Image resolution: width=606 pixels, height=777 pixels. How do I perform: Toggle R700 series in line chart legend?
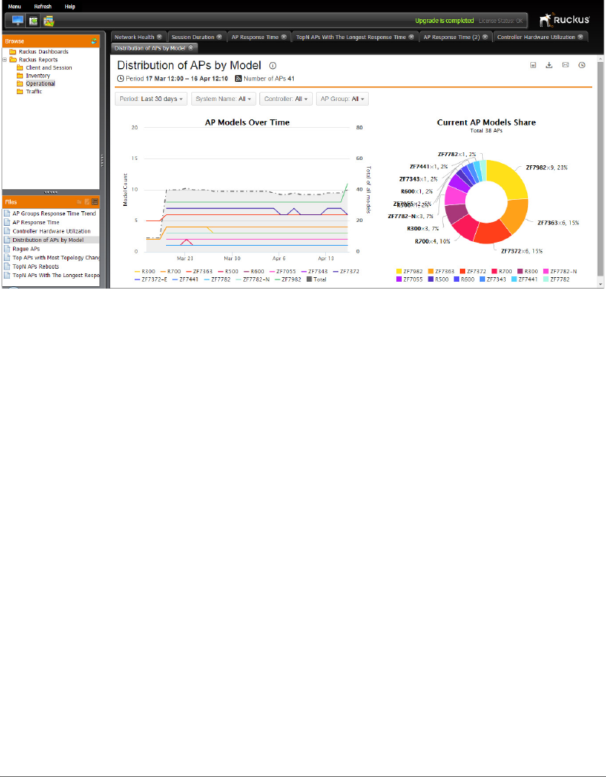coord(171,272)
